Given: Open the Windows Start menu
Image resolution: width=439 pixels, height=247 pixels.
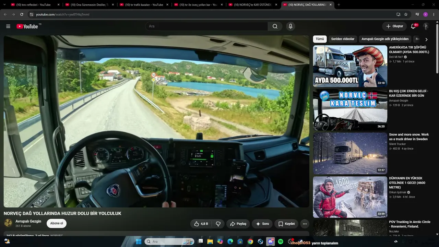Looking at the screenshot, I should pos(139,242).
